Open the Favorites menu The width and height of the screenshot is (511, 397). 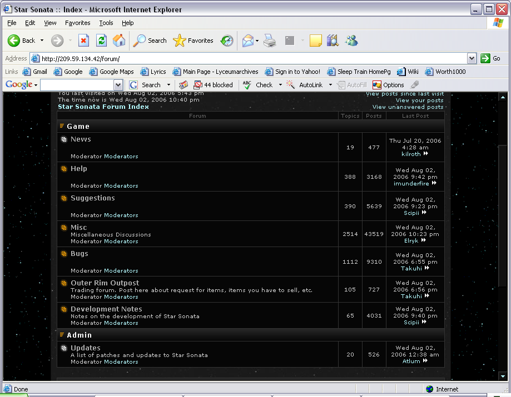tap(77, 23)
